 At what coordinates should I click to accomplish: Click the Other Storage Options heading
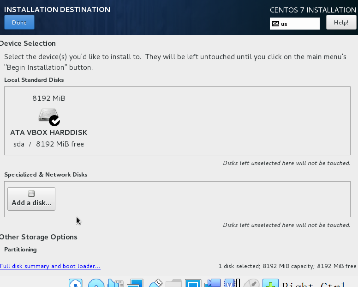(x=38, y=237)
